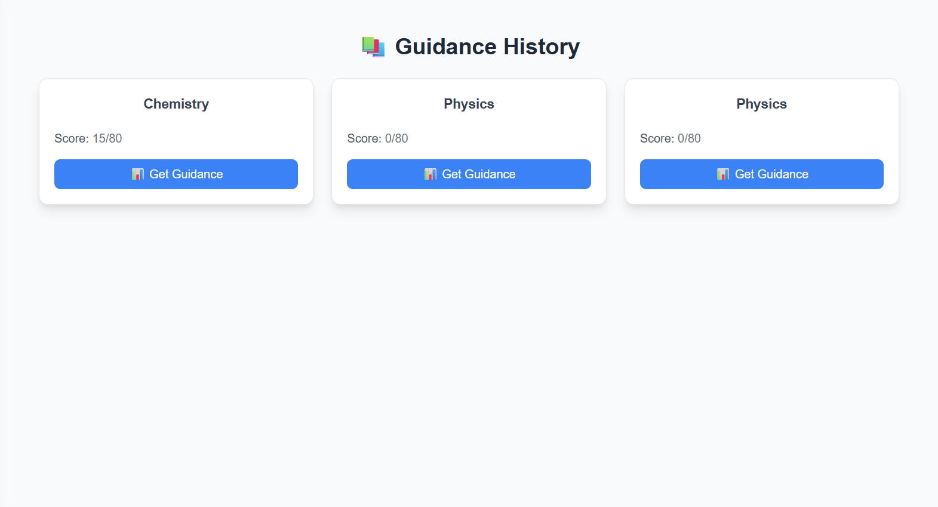This screenshot has width=938, height=507.
Task: Select the last card's Physics title
Action: [762, 104]
